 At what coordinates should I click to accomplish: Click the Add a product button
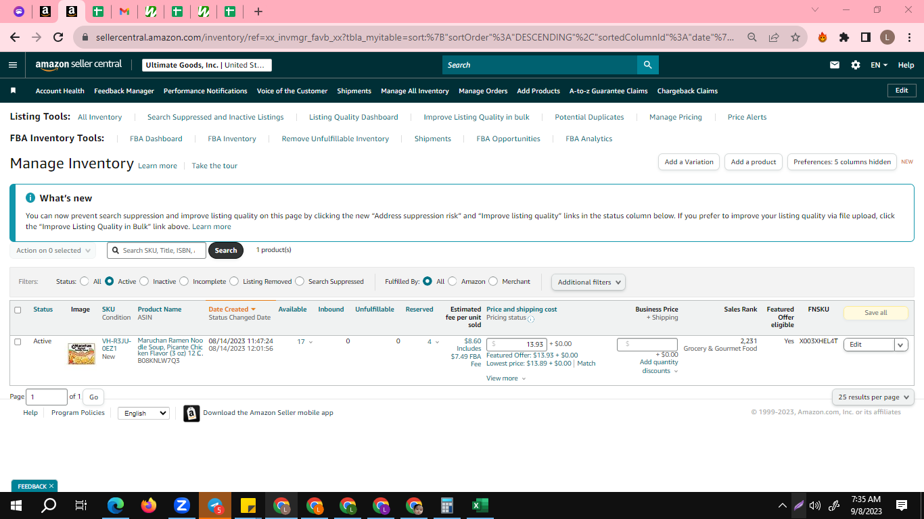[754, 162]
